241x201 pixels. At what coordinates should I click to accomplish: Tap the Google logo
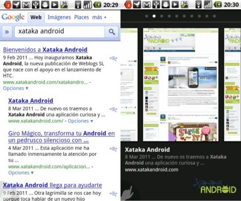click(13, 17)
